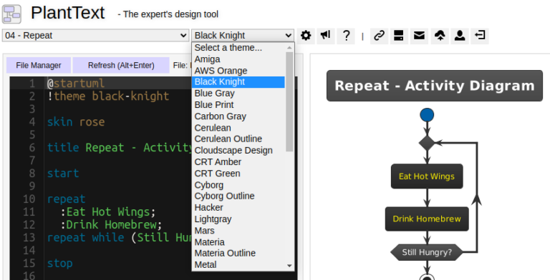
Task: Click the sign-in arrow icon
Action: point(480,36)
